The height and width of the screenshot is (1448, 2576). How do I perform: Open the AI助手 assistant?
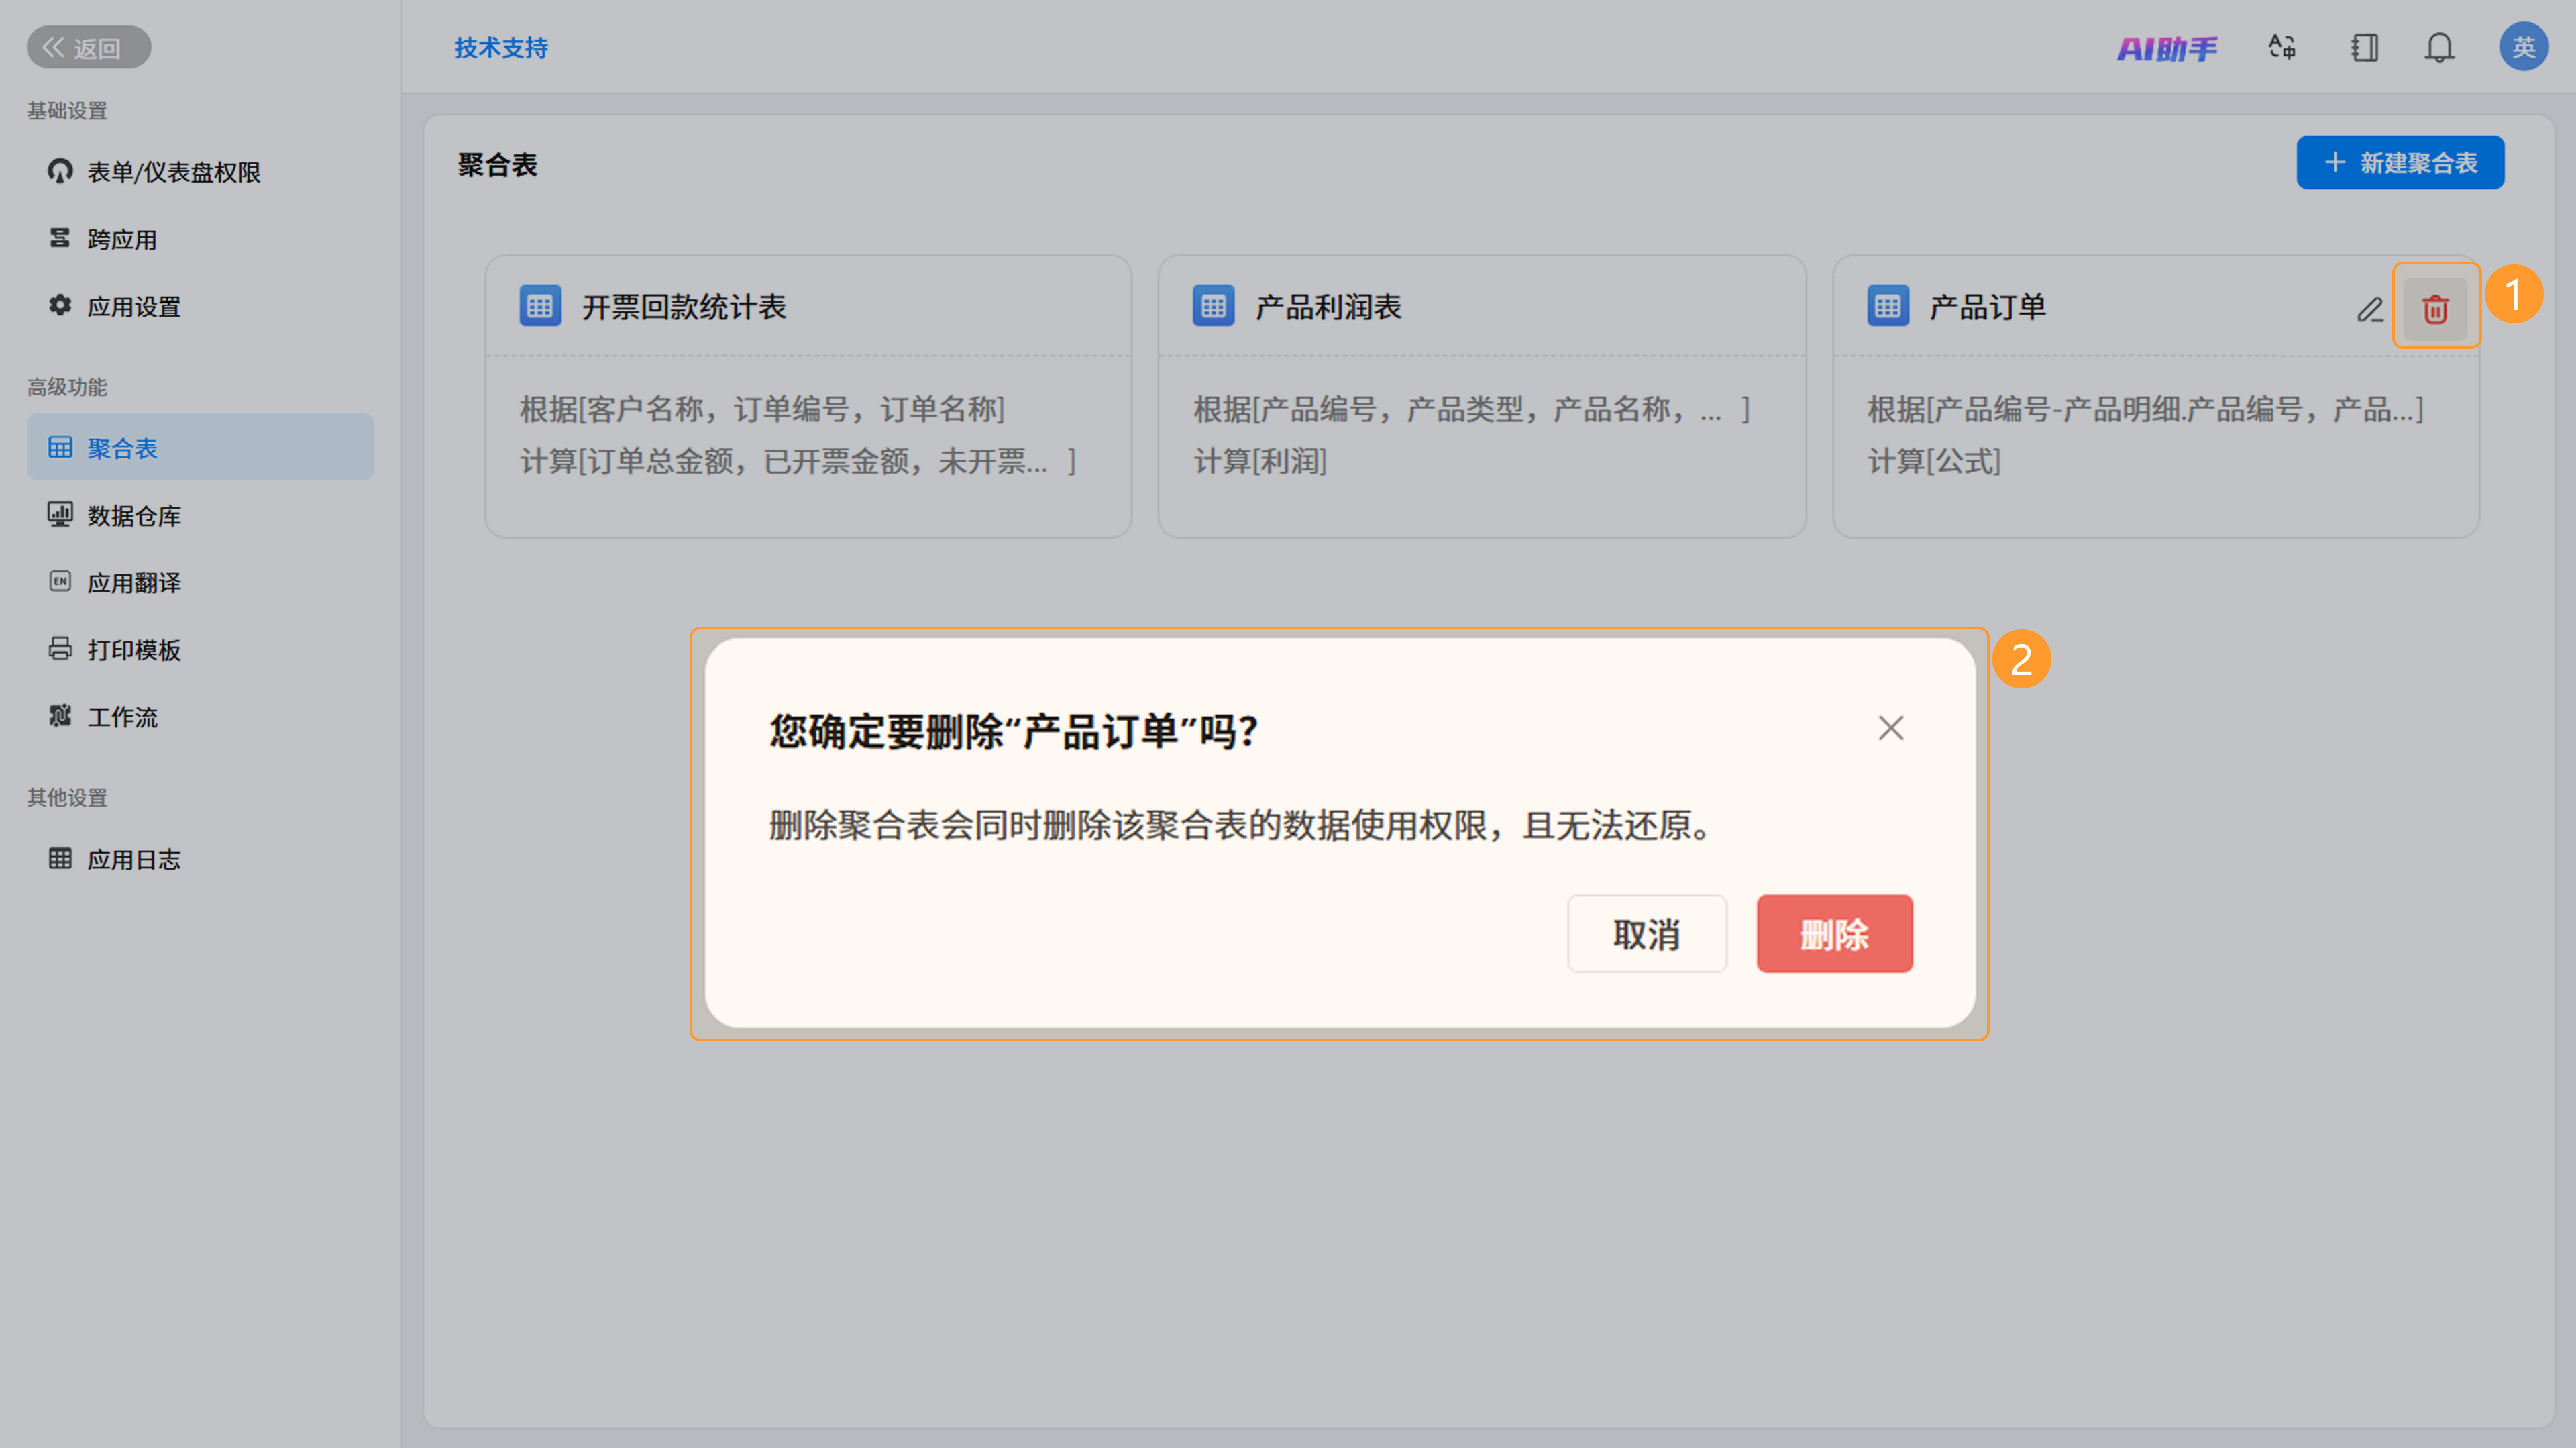(2167, 48)
